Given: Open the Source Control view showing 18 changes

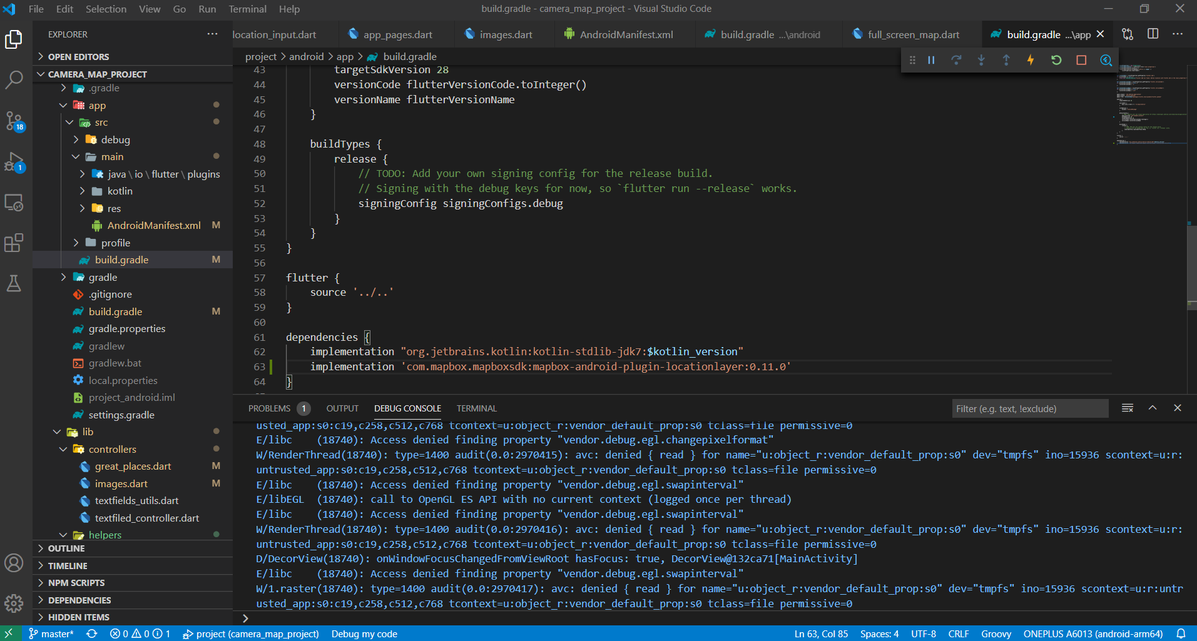Looking at the screenshot, I should 14,121.
